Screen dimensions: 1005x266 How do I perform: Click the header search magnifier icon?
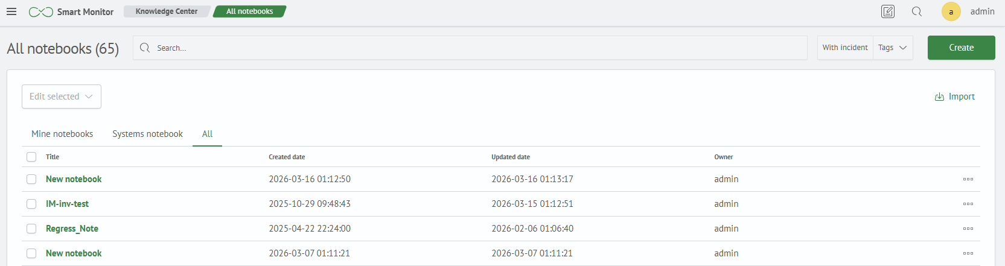coord(917,11)
